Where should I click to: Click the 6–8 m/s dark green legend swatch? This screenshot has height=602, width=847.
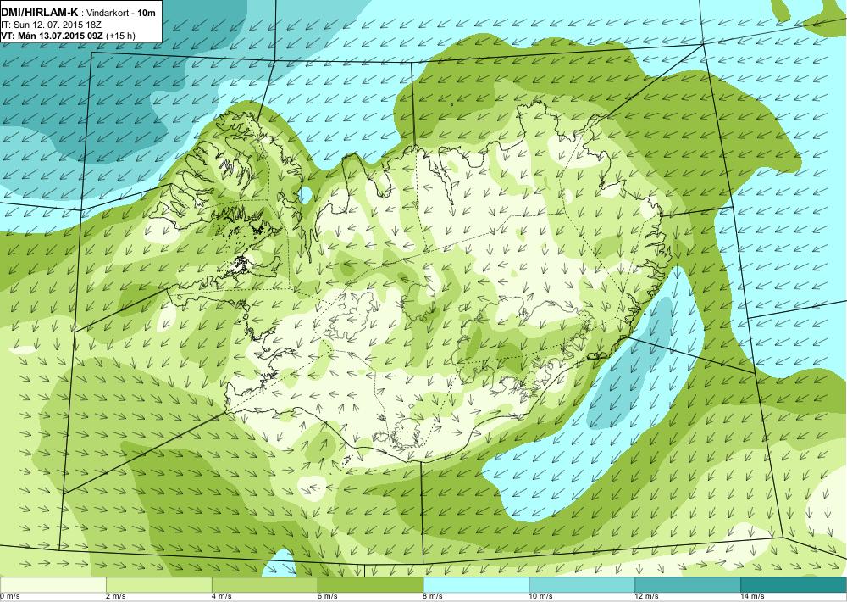pos(371,585)
